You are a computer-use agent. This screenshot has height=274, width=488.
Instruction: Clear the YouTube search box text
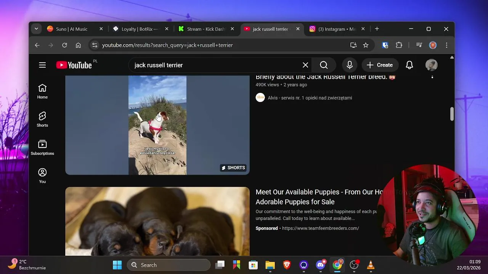305,65
